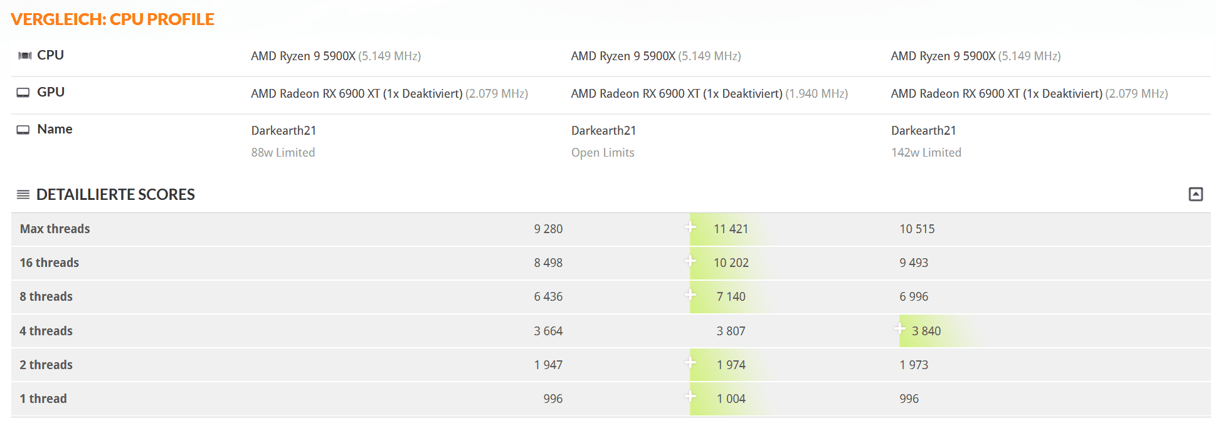Click the plus icon beside 11 421
This screenshot has width=1216, height=423.
point(690,227)
